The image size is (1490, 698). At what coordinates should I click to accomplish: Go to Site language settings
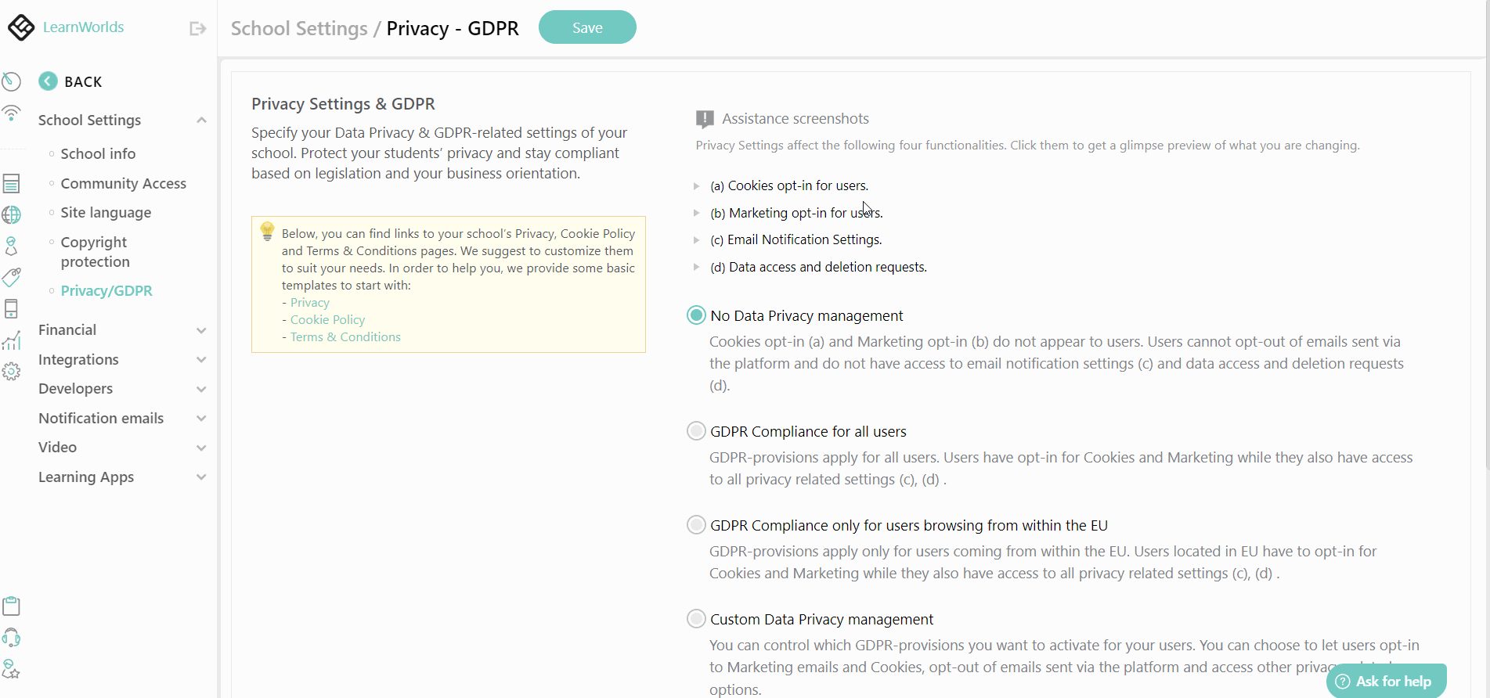(106, 213)
